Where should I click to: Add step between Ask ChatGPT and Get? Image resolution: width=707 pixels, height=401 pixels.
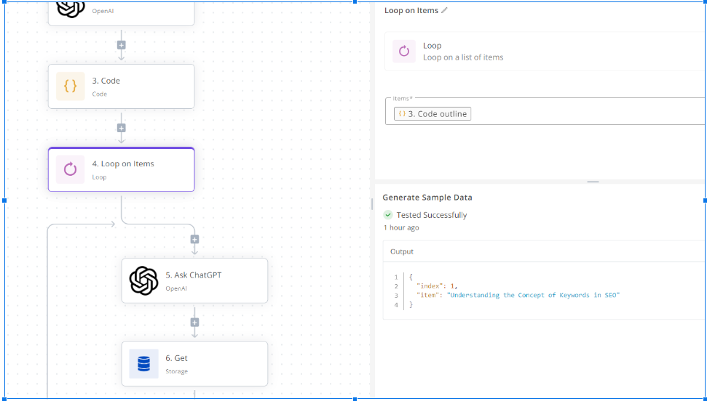point(195,323)
